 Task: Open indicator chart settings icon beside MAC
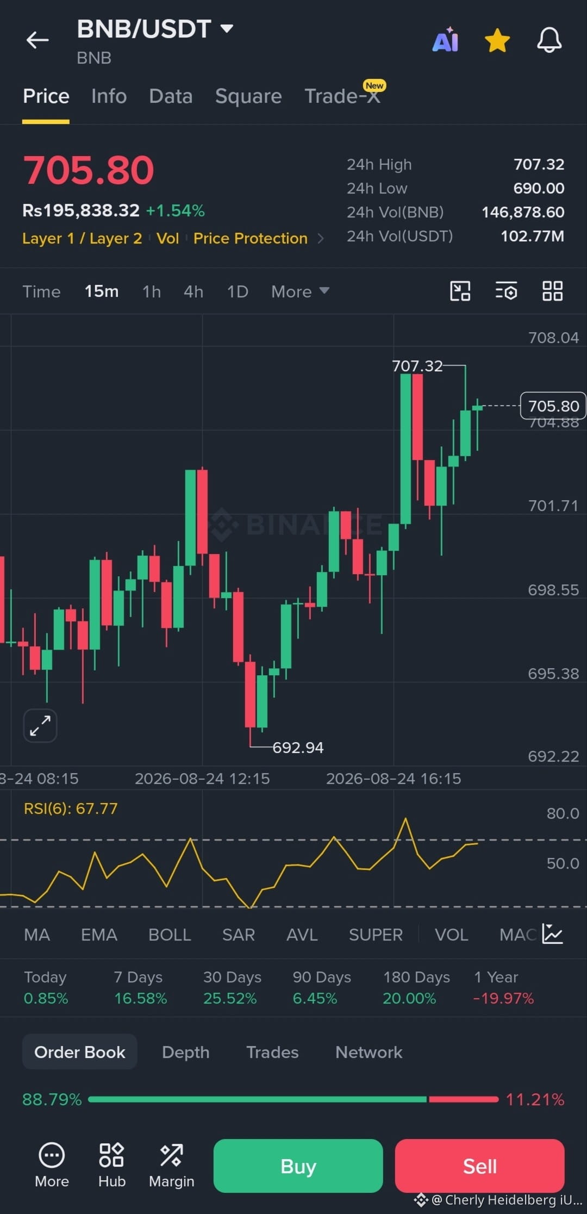552,934
